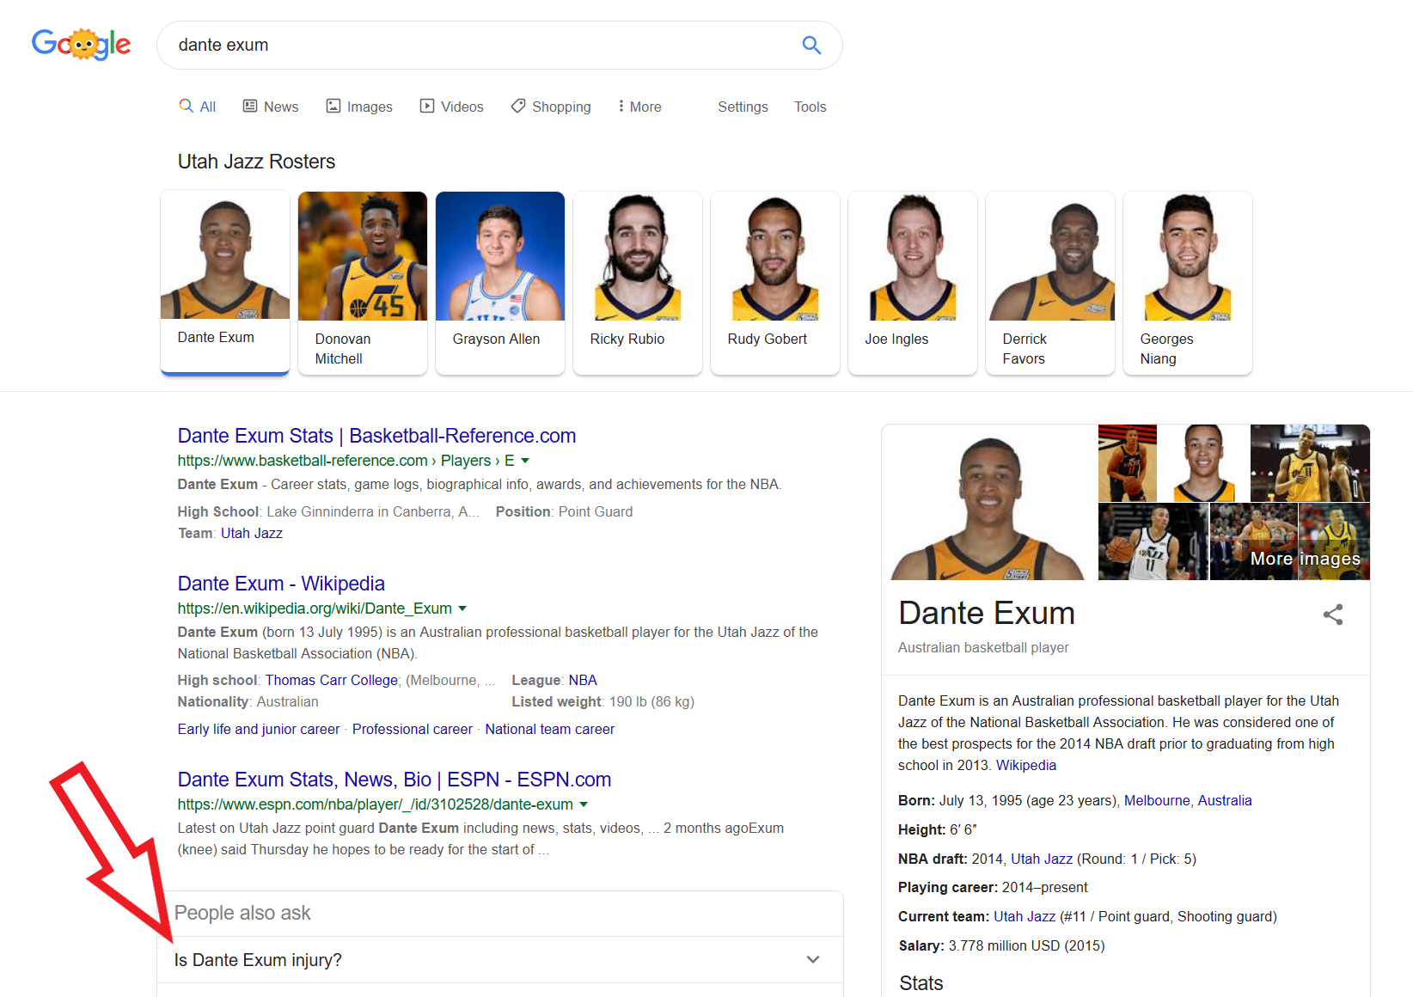Open Dante Exum - Wikipedia result
1413x997 pixels.
(x=281, y=584)
